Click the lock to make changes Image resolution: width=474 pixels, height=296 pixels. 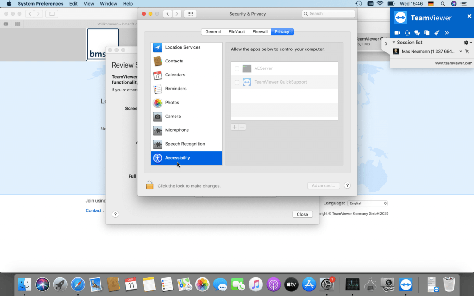150,185
